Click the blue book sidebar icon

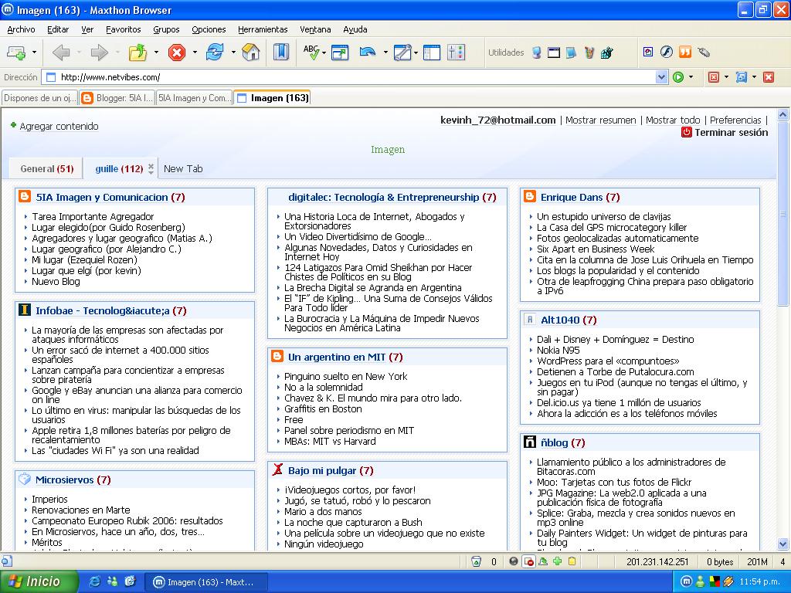(x=281, y=52)
